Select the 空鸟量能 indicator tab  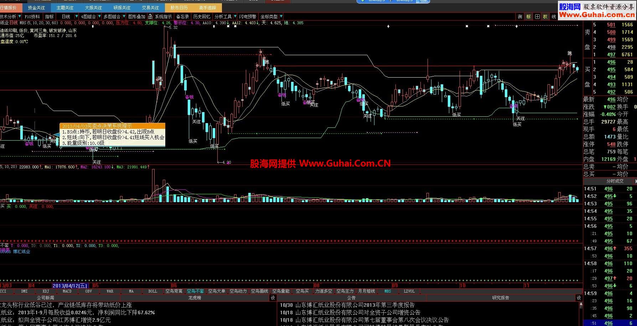point(281,291)
